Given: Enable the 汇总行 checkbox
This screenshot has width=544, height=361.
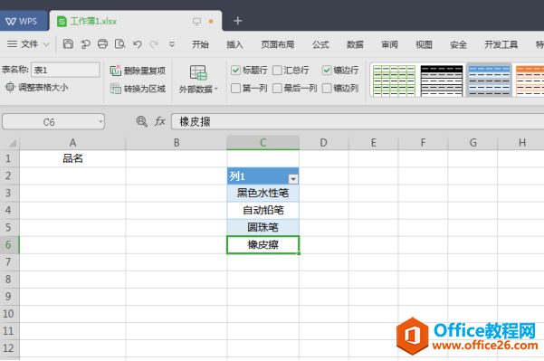Looking at the screenshot, I should point(277,71).
